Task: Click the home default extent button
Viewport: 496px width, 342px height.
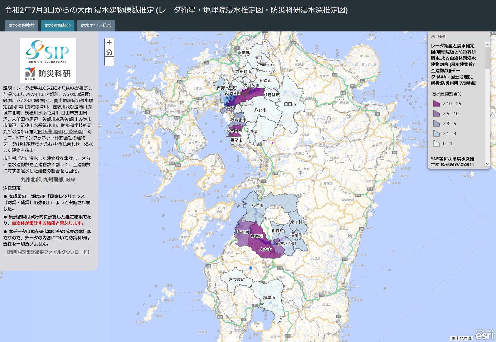Action: 109,52
